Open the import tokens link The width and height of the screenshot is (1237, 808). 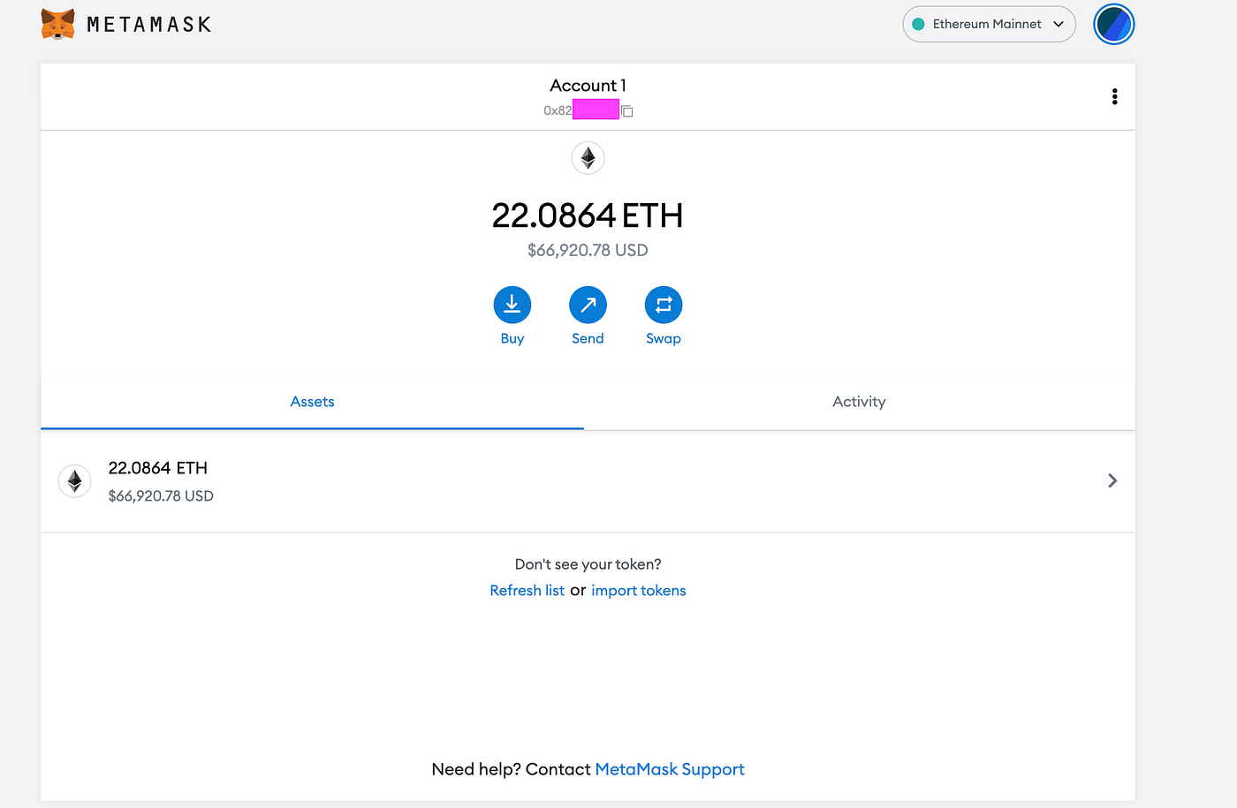639,590
